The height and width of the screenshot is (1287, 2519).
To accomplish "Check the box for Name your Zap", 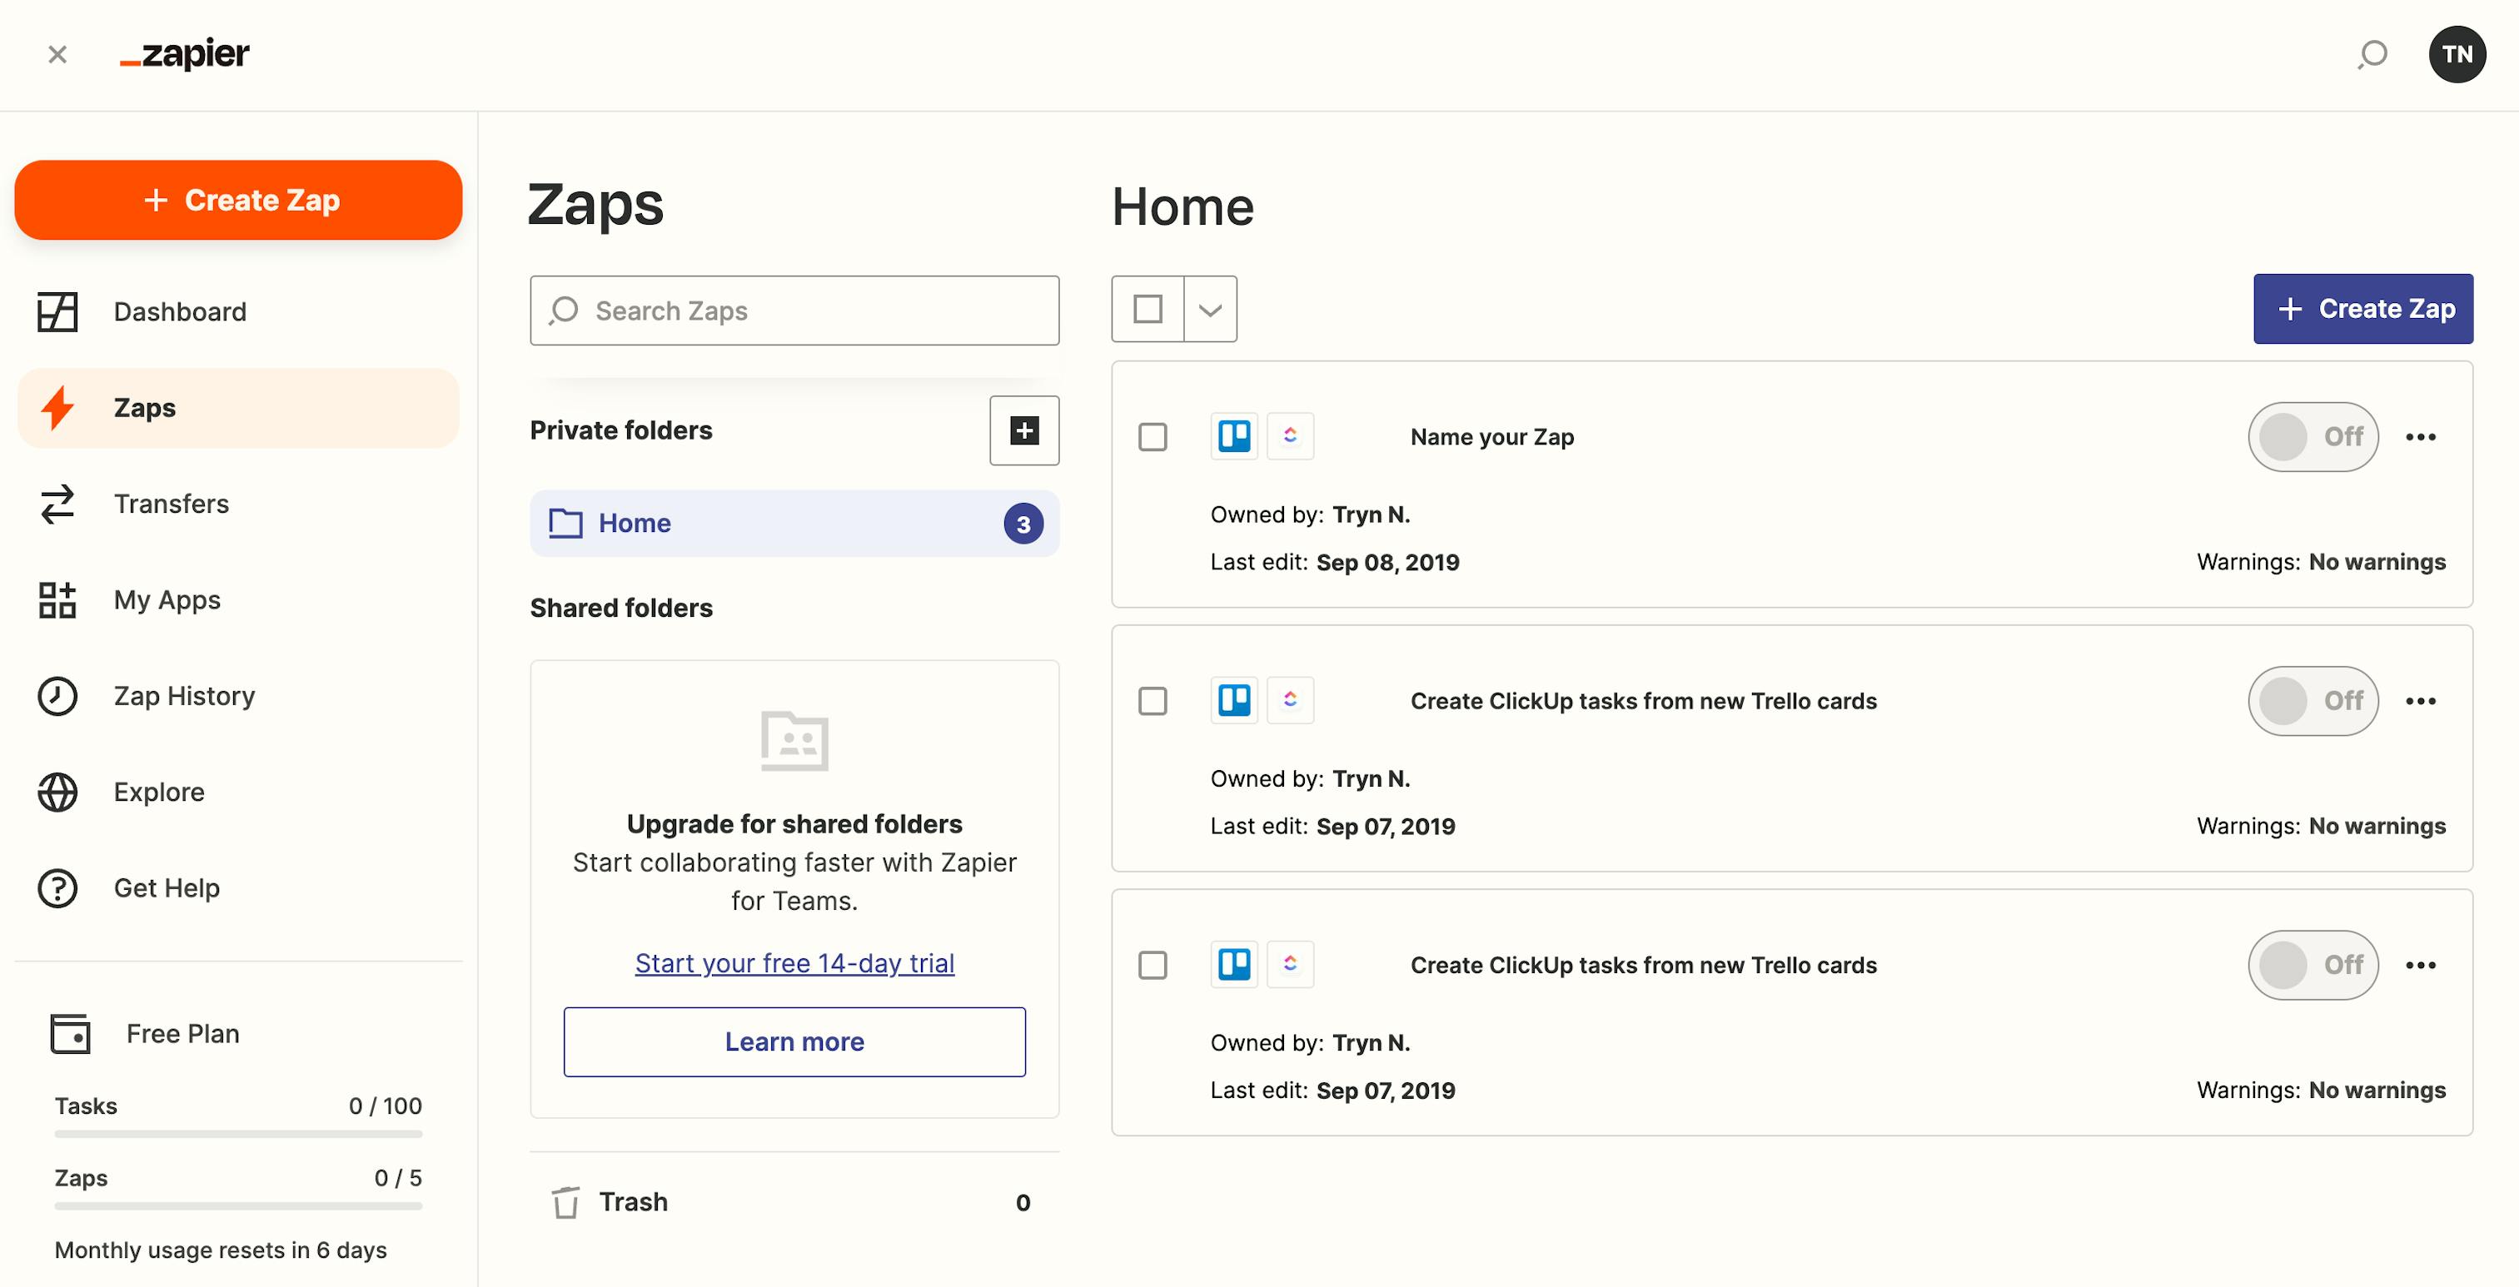I will tap(1153, 437).
